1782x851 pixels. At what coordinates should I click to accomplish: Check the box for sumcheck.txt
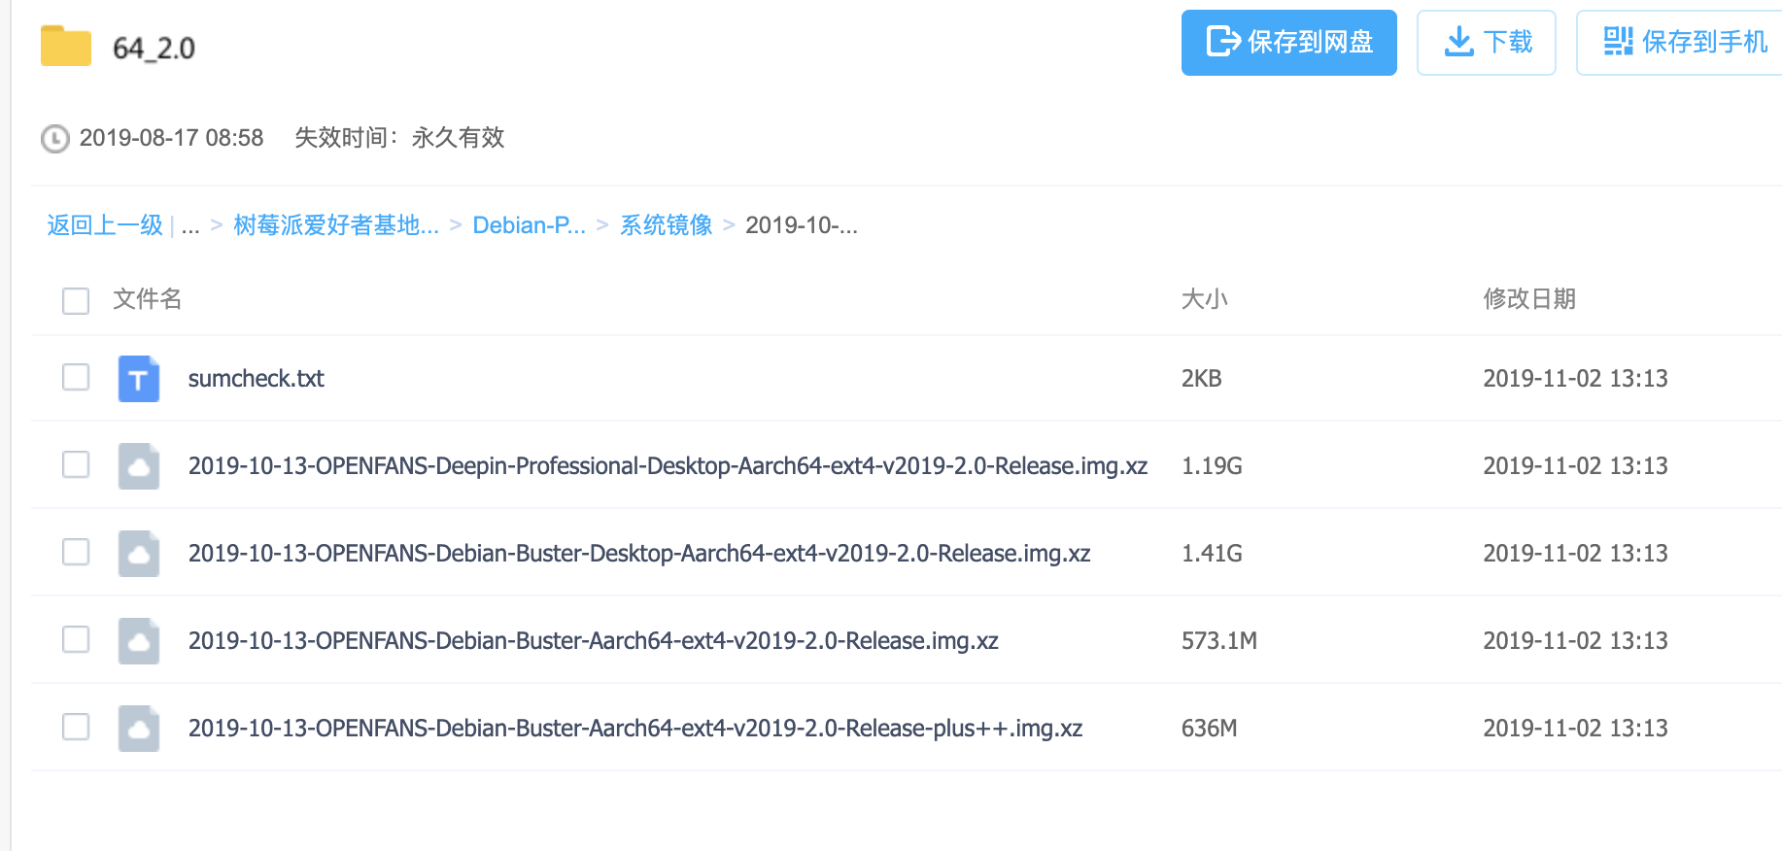[x=76, y=377]
